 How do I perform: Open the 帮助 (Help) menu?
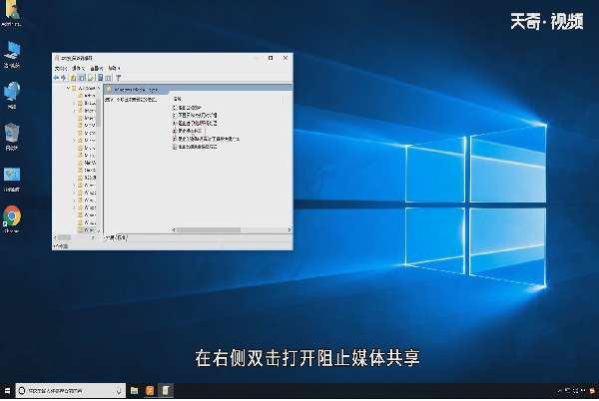coord(114,68)
